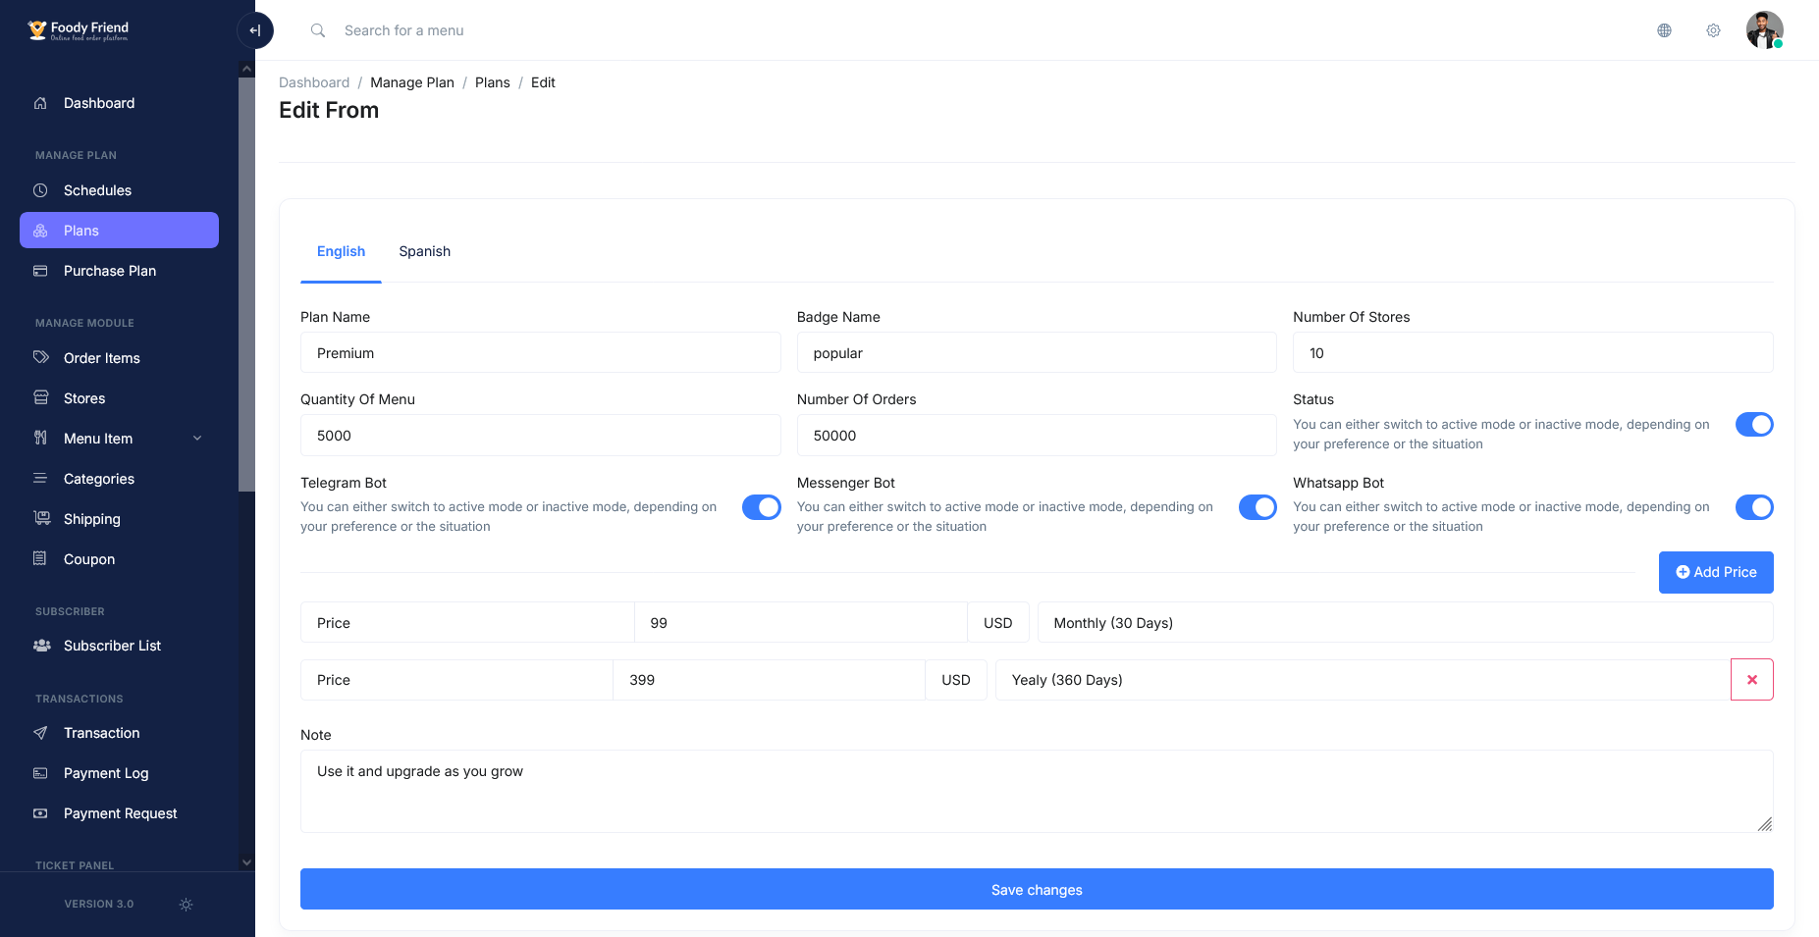Viewport: 1819px width, 937px height.
Task: Open the language globe icon
Action: click(1664, 30)
